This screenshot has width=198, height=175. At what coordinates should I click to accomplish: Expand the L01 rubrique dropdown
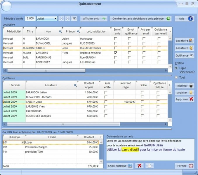(x=23, y=142)
